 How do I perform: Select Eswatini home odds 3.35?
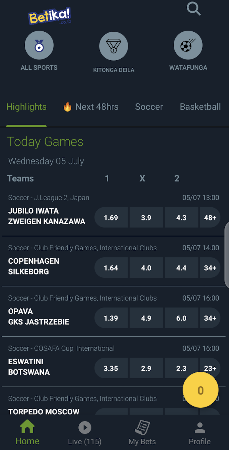click(x=111, y=368)
